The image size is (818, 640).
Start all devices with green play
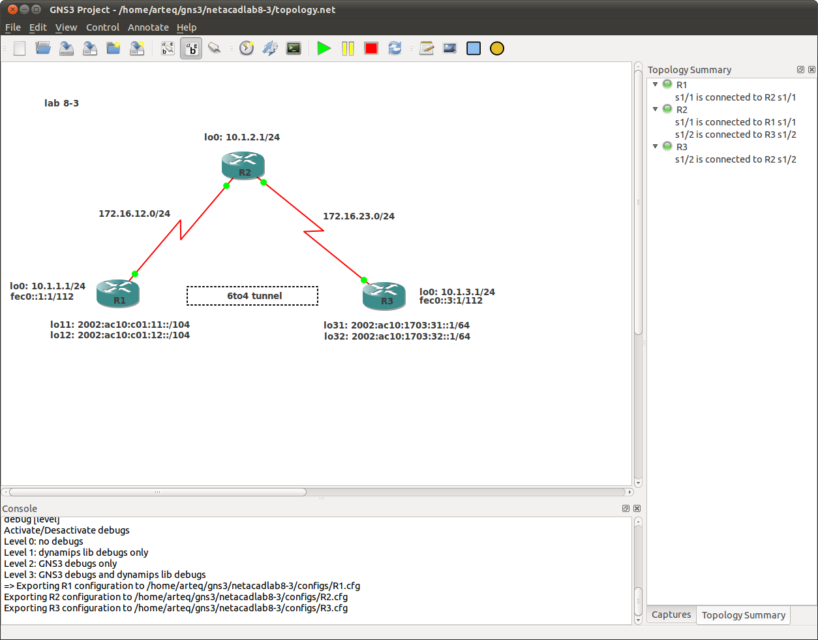point(324,48)
